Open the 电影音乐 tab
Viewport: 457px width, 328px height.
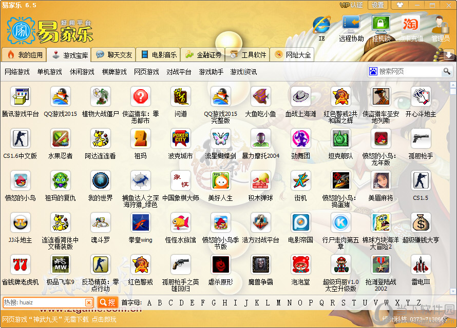point(158,55)
